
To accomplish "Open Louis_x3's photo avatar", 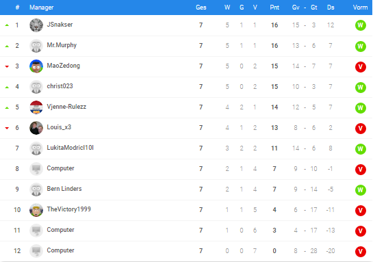I will (36, 128).
